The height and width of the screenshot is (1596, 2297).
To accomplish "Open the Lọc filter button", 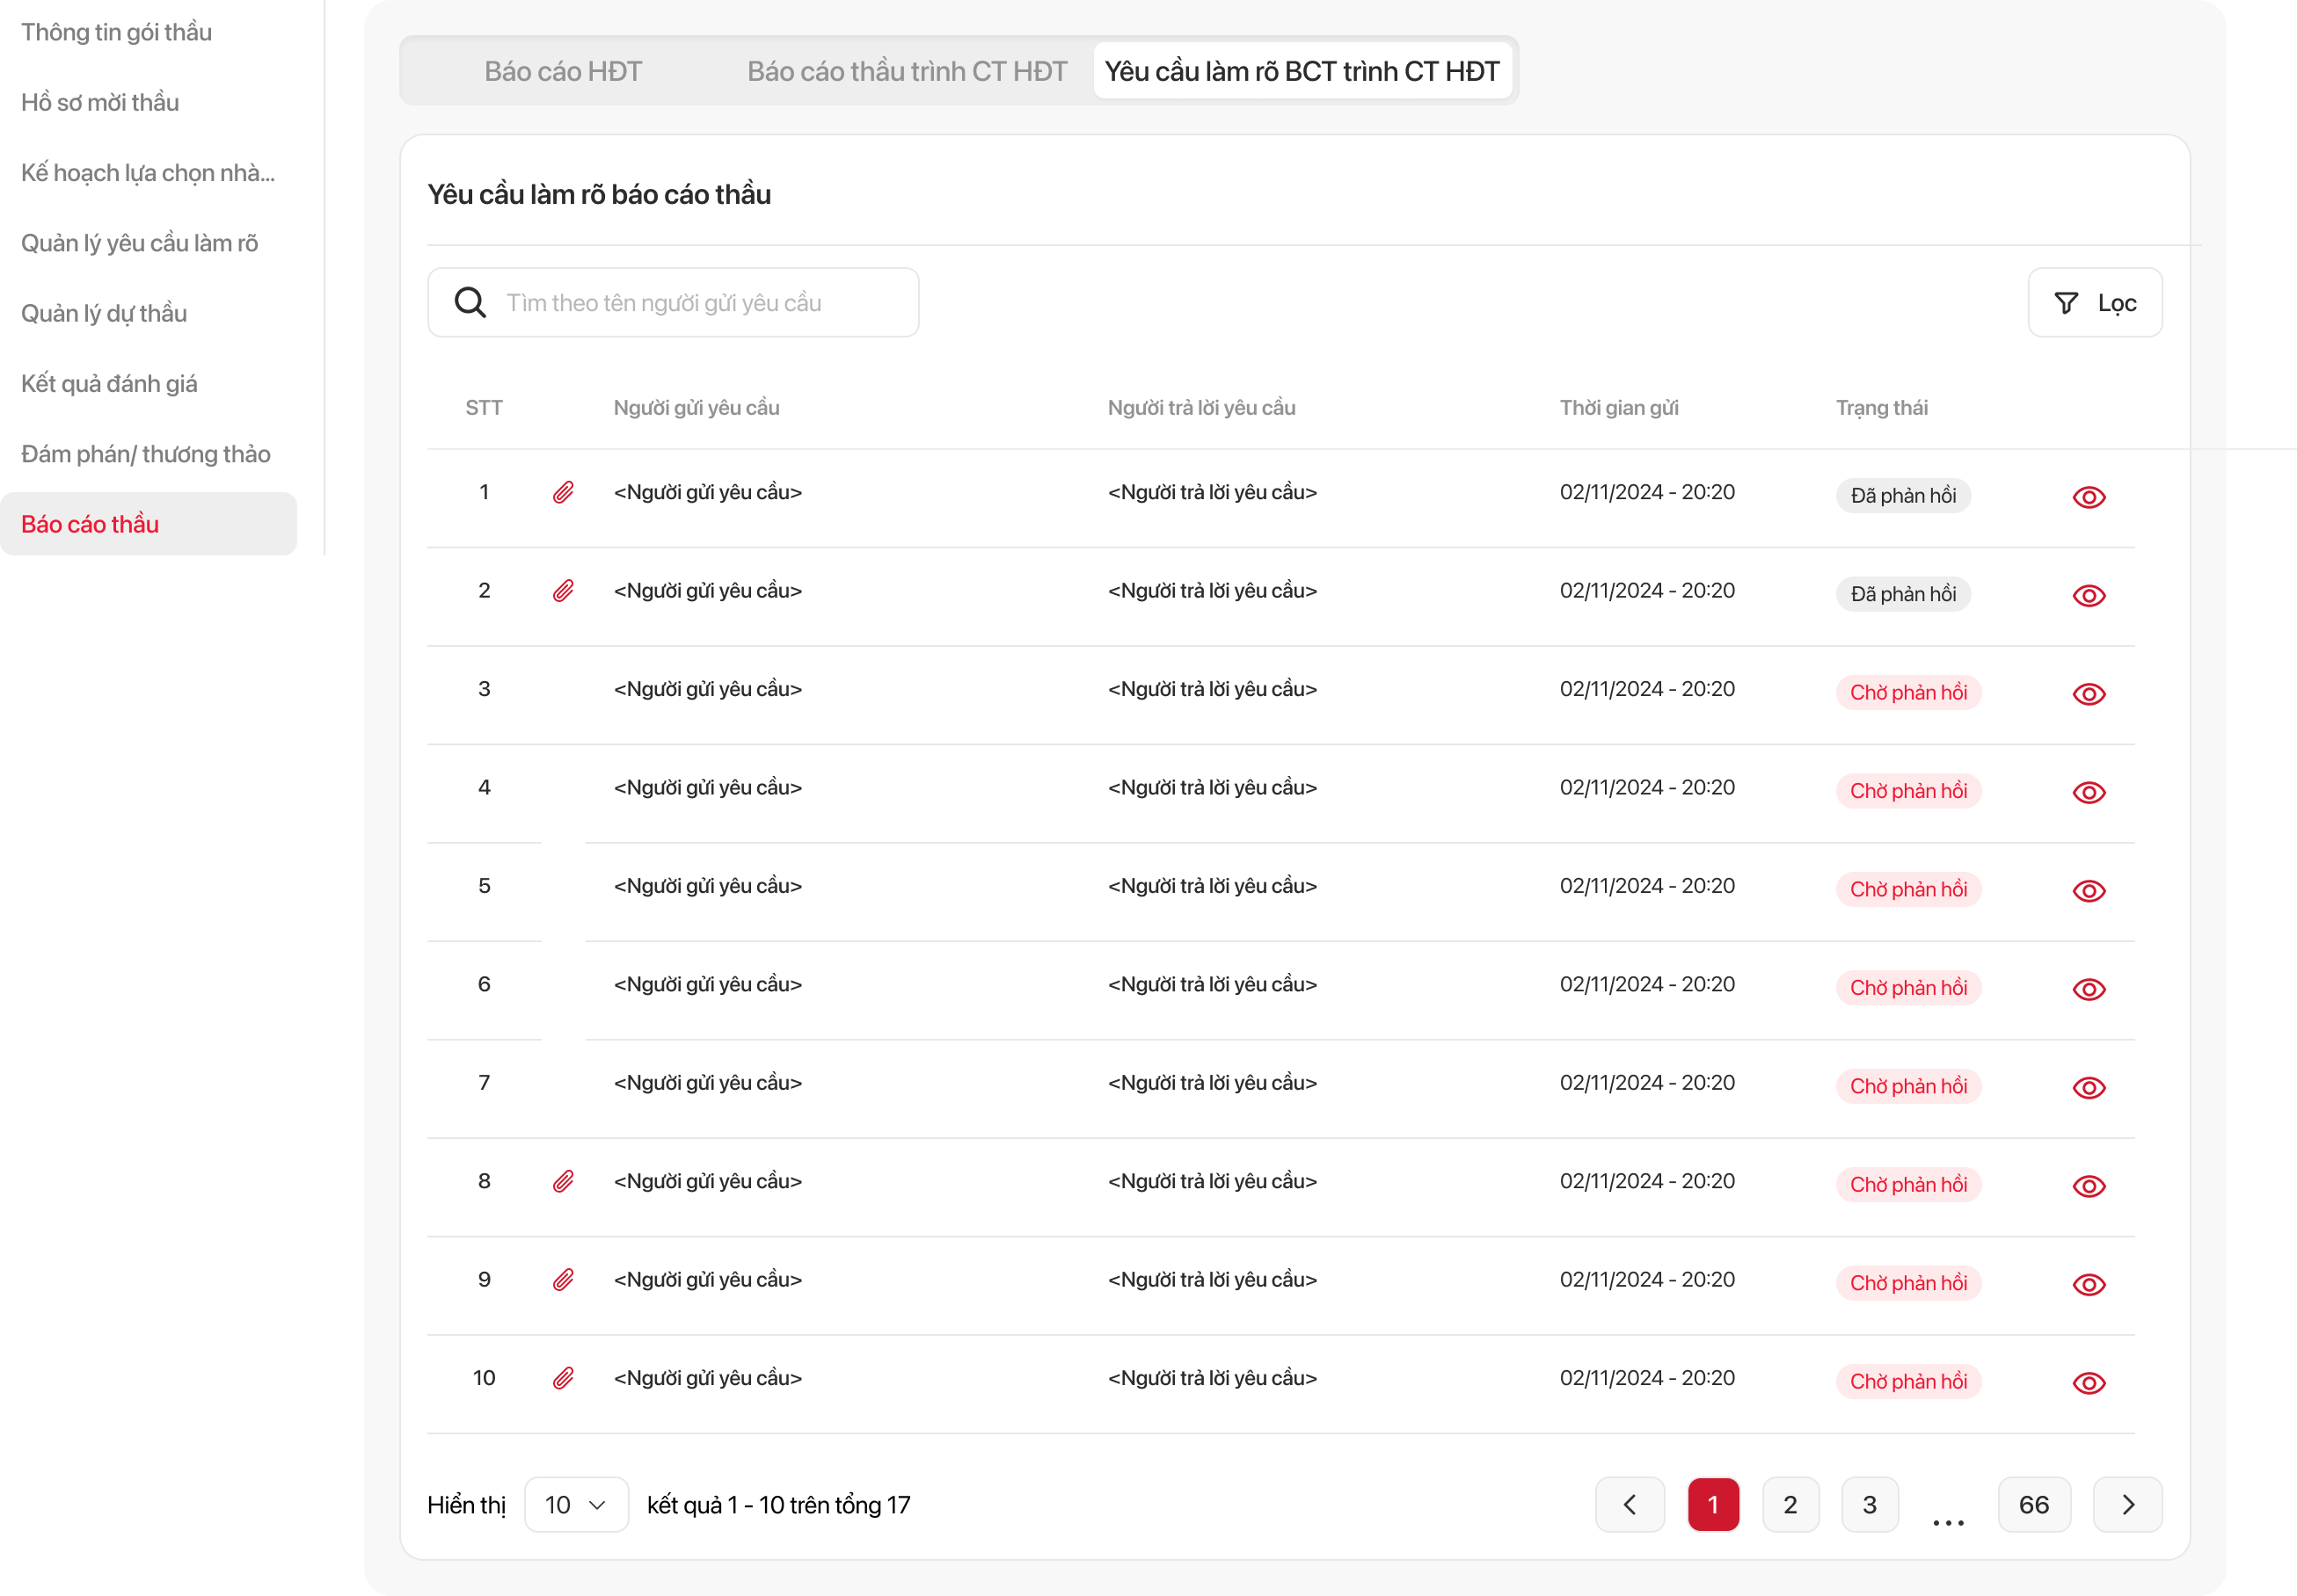I will point(2094,302).
